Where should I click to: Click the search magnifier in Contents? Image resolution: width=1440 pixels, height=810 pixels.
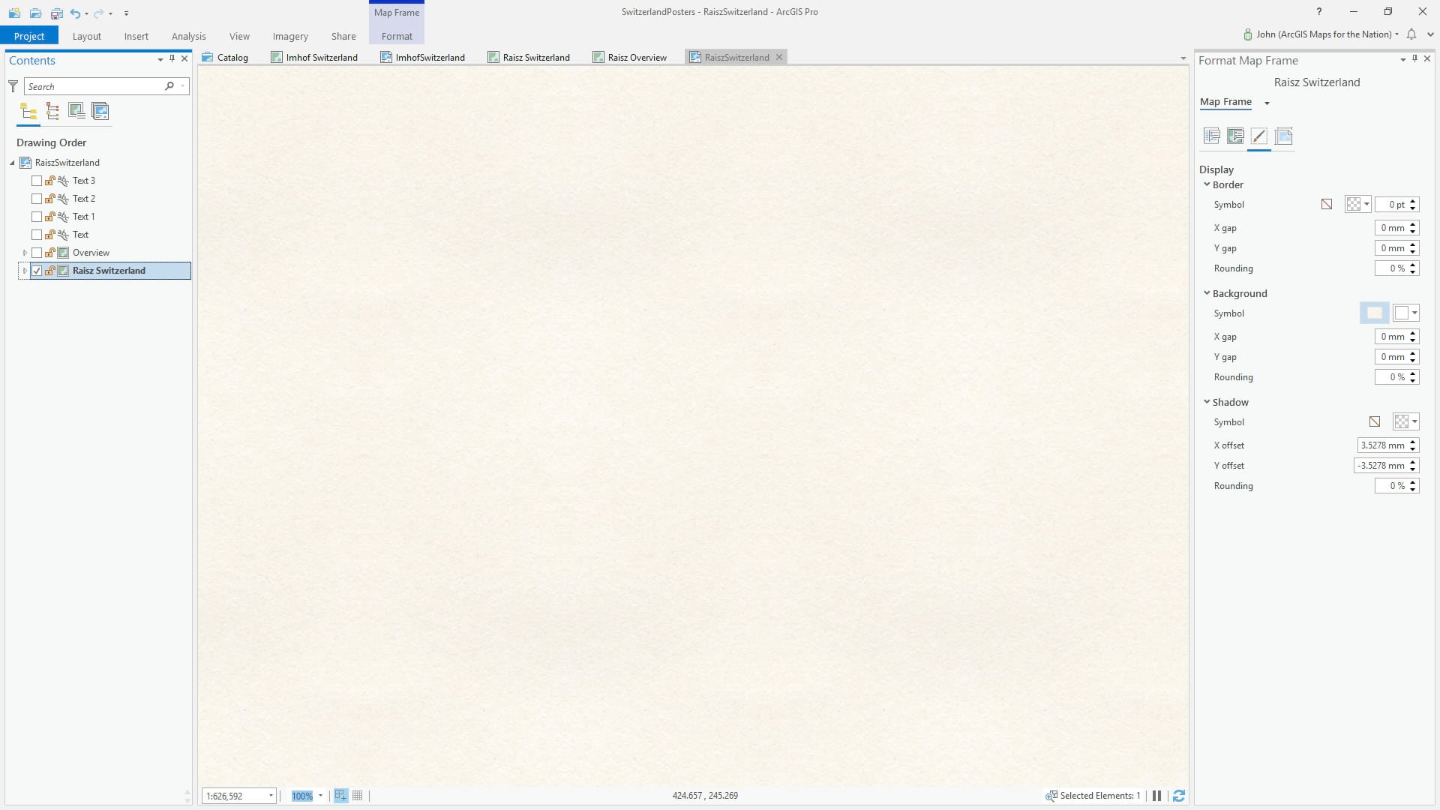coord(169,86)
